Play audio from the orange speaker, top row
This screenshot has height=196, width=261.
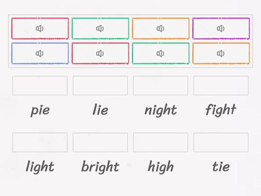(161, 28)
